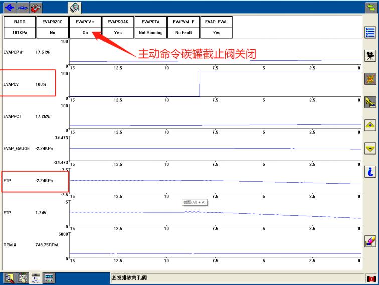Click the RPM graph plot area

pyautogui.click(x=215, y=245)
